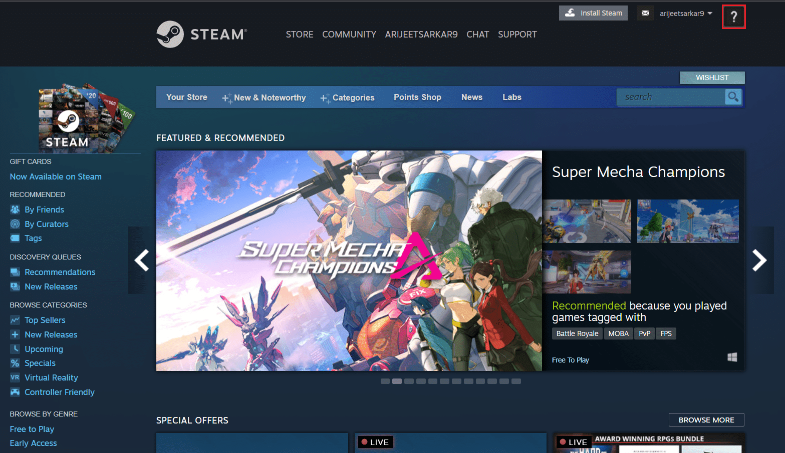Image resolution: width=785 pixels, height=453 pixels.
Task: Click inside the store search field
Action: (671, 97)
